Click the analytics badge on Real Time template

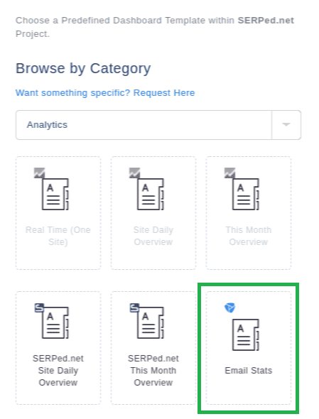tap(39, 173)
